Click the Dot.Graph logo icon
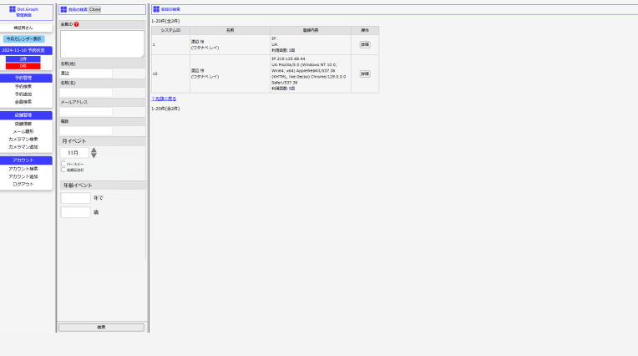The height and width of the screenshot is (356, 638). pos(13,9)
